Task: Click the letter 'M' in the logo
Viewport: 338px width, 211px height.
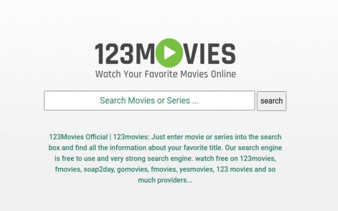Action: (145, 54)
